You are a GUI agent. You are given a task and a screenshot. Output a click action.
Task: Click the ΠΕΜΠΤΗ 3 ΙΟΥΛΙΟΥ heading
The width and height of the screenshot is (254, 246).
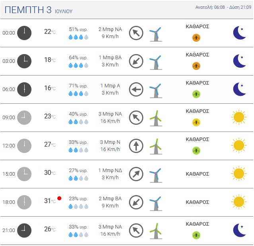[38, 10]
